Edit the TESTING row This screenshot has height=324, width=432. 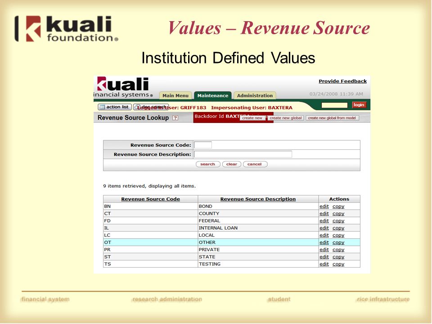pyautogui.click(x=324, y=264)
